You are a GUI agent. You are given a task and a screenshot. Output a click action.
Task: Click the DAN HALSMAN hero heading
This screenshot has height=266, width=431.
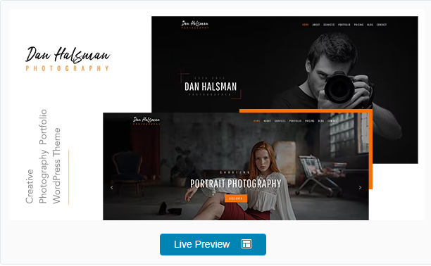click(x=211, y=87)
